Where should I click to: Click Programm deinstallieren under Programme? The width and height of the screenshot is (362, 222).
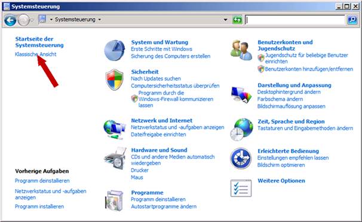coord(158,199)
